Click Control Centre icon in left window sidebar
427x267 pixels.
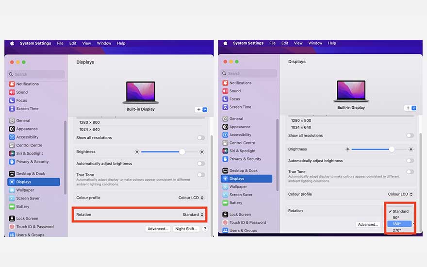(x=12, y=145)
